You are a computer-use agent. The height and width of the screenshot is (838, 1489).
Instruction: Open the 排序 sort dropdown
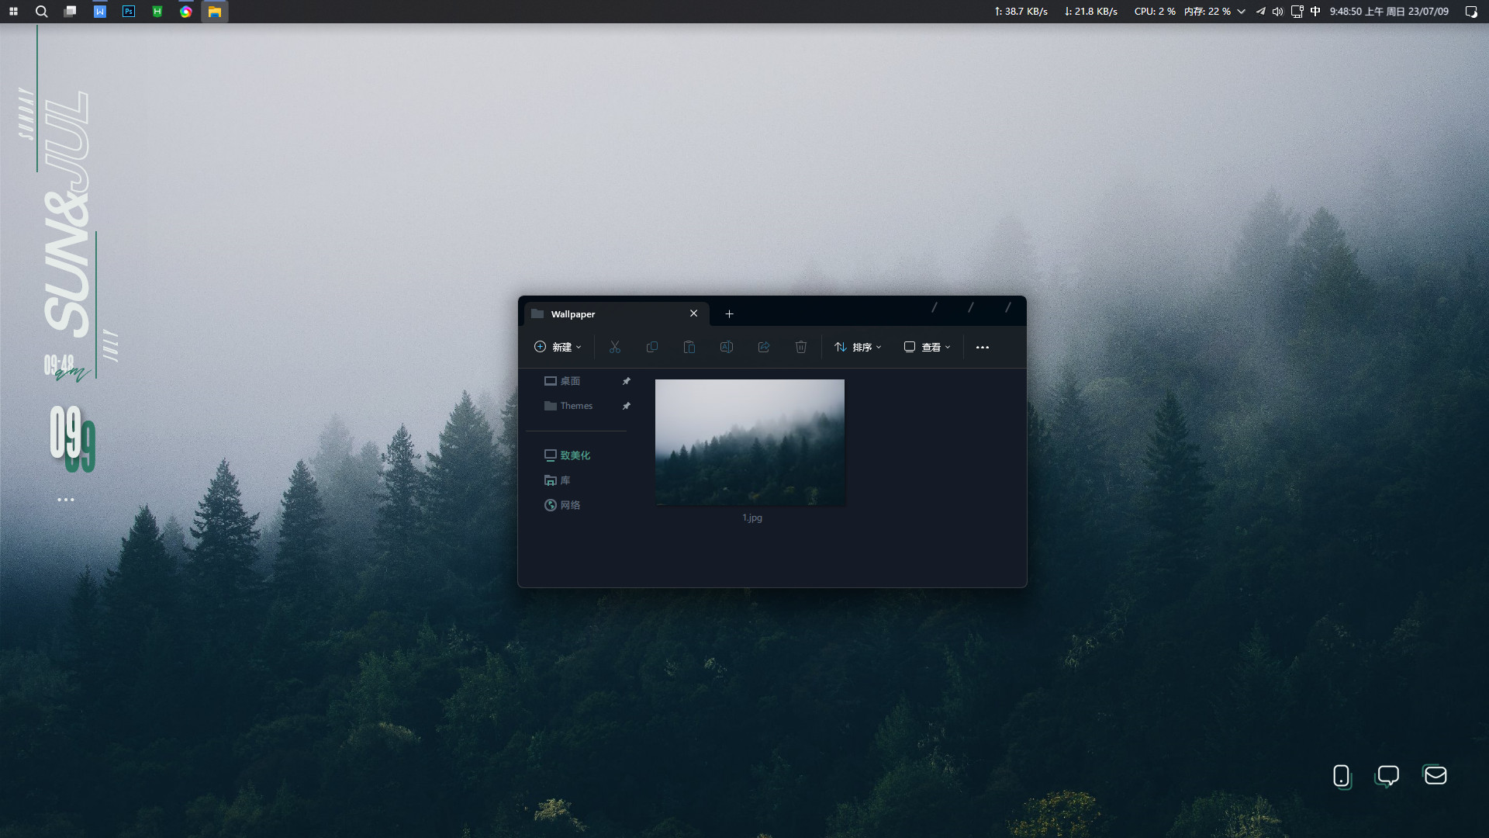[858, 347]
